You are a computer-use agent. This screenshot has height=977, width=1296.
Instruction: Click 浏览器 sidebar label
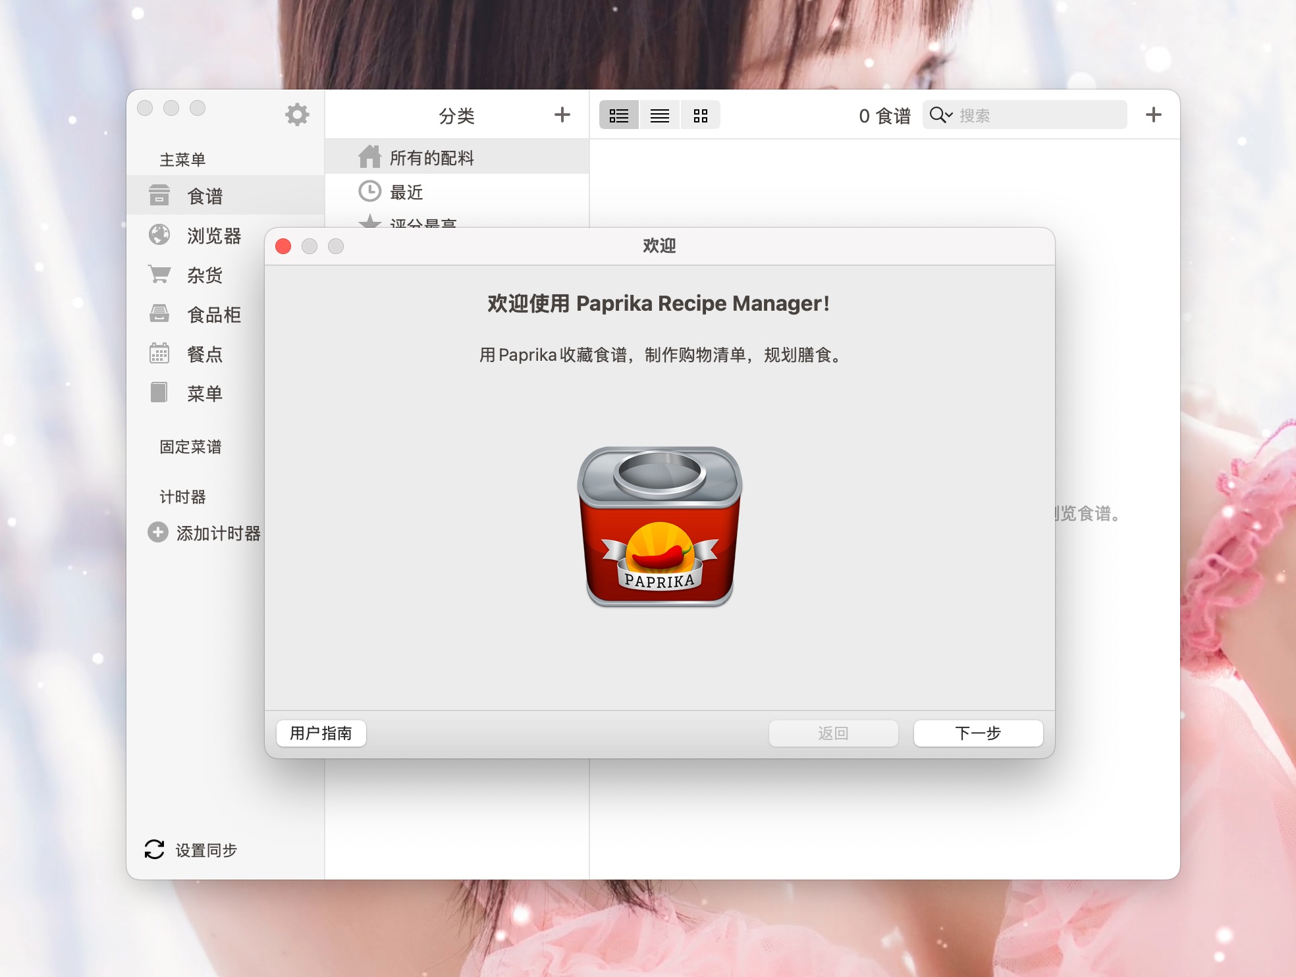pyautogui.click(x=214, y=236)
